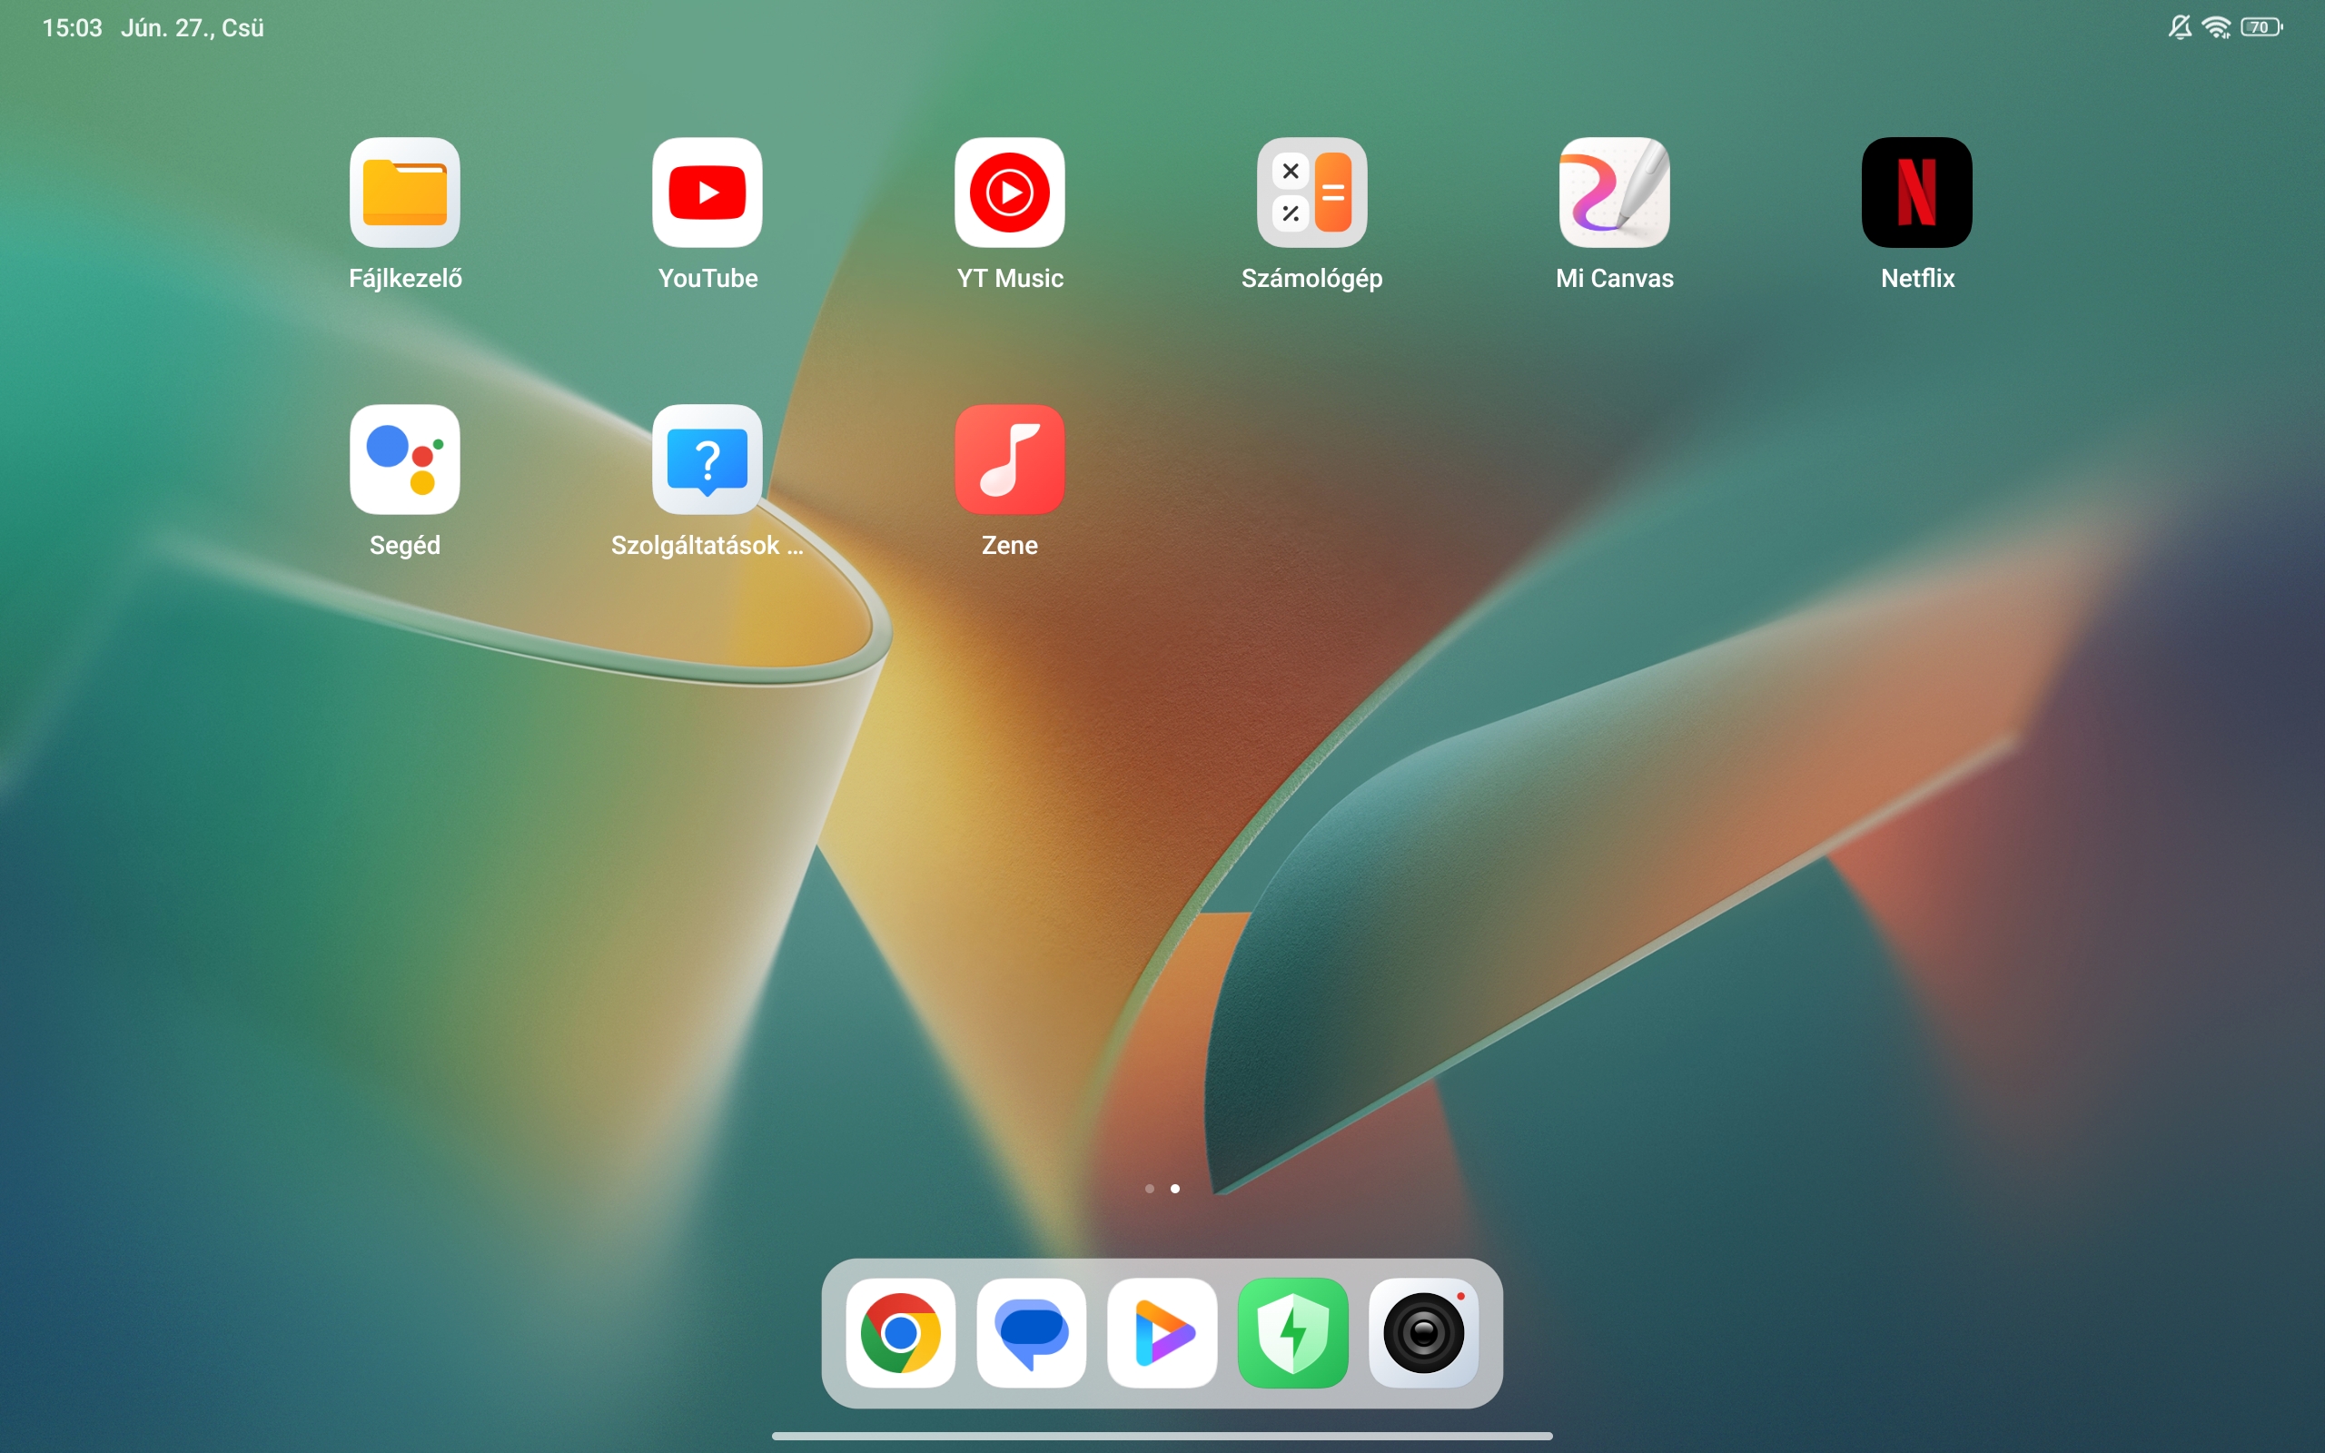The width and height of the screenshot is (2325, 1453).
Task: Open the Mi Video player in the dock
Action: click(x=1162, y=1333)
